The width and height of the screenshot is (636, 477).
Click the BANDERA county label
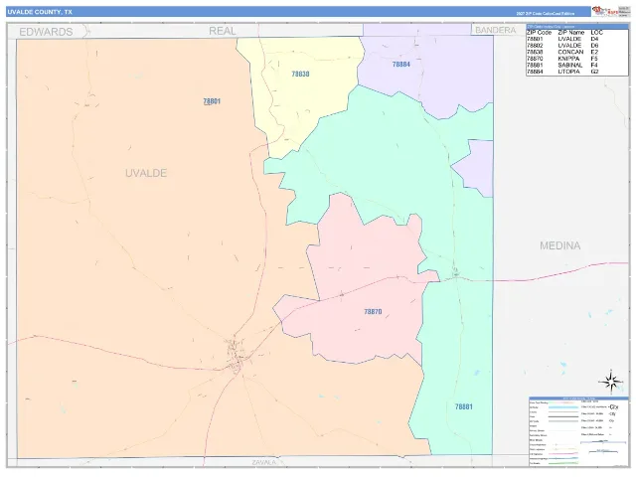[495, 30]
